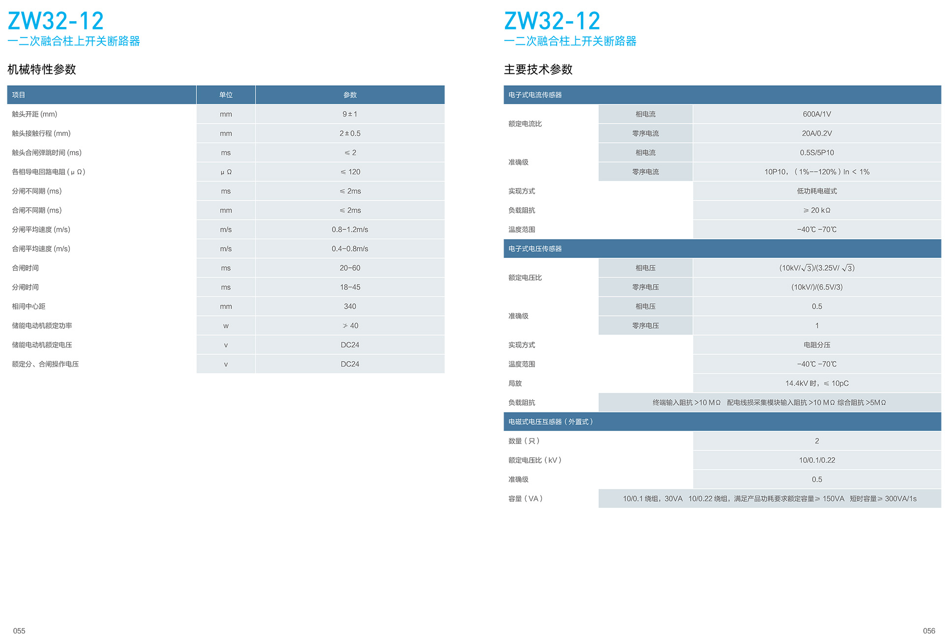Click the 参数 column header
The image size is (945, 636).
point(350,95)
